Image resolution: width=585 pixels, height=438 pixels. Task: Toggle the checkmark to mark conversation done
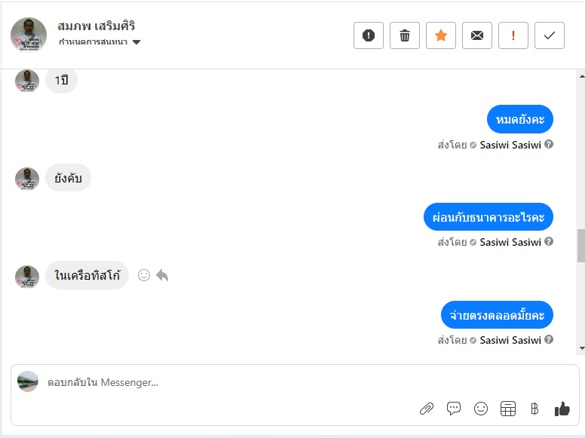click(x=550, y=35)
